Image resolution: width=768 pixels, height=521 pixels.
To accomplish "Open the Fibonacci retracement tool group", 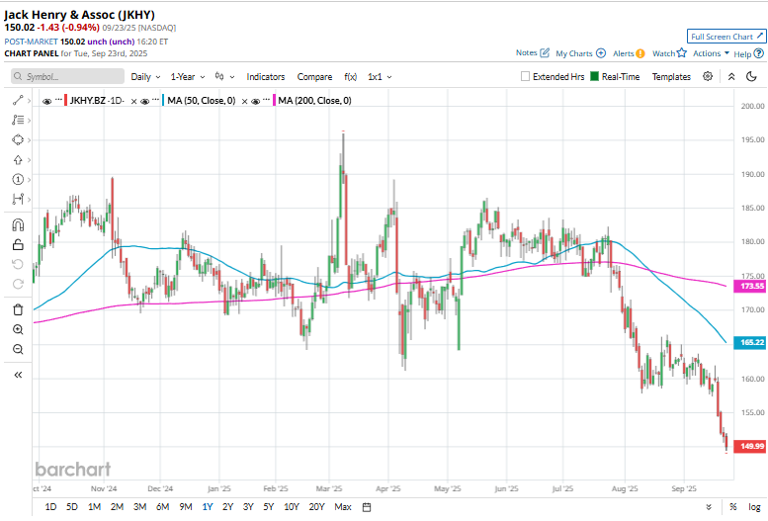I will [x=18, y=120].
